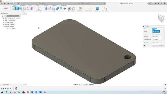Open the Inicio dropdown in Extruir dialog
This screenshot has width=167, height=94.
click(157, 34)
